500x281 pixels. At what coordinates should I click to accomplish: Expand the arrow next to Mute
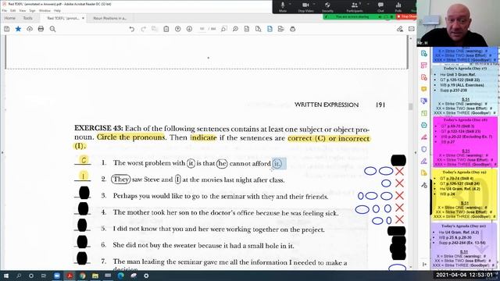(x=290, y=4)
